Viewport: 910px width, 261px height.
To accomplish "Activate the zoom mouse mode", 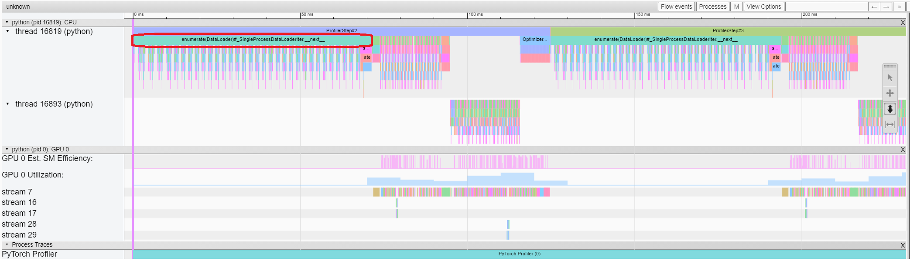I will (x=890, y=109).
